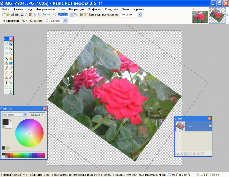
Task: Open Layer Properties button in Слои panel
Action: pos(203,154)
